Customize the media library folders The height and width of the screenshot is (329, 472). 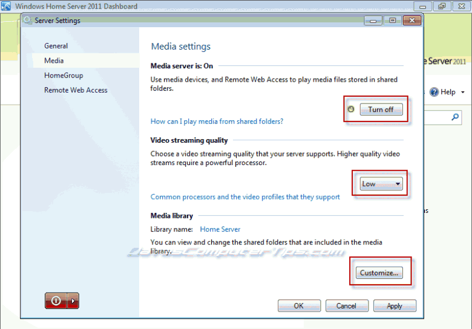pyautogui.click(x=379, y=273)
